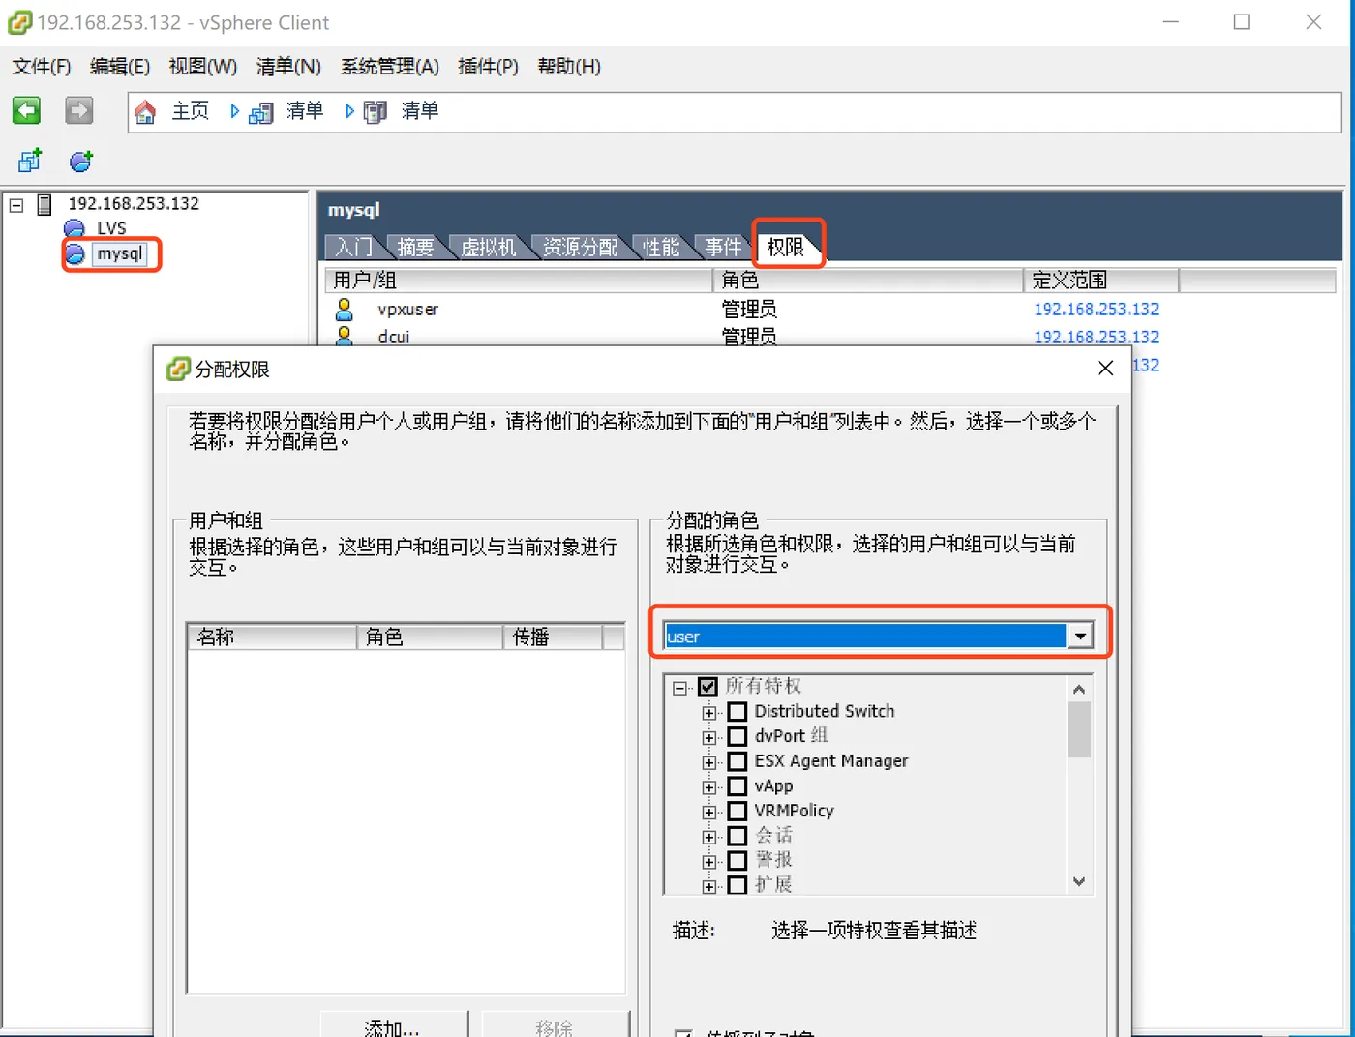Check the 扩展 privilege checkbox
The image size is (1355, 1037).
click(x=738, y=884)
